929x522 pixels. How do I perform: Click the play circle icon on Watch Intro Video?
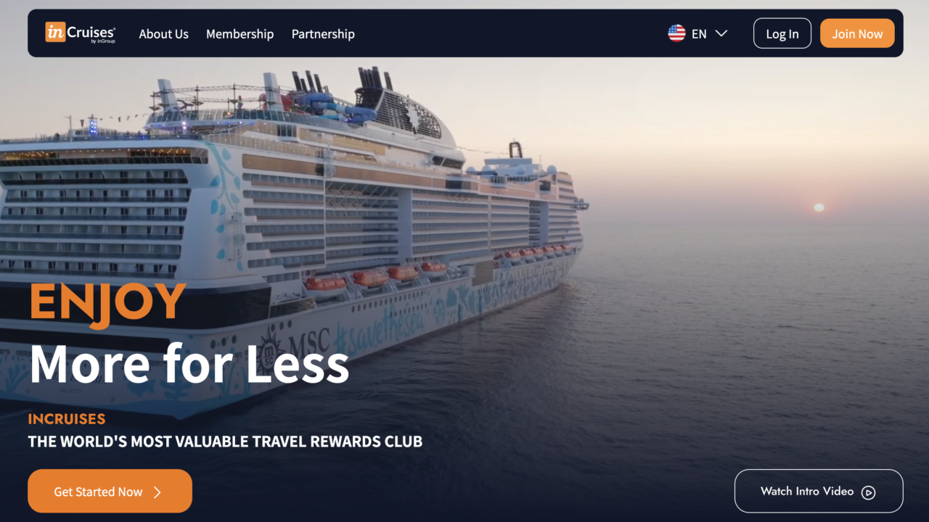tap(868, 492)
